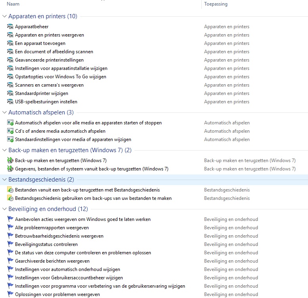Select the Bestandsgeschiedenis (2) group heading
The height and width of the screenshot is (298, 308).
point(41,180)
